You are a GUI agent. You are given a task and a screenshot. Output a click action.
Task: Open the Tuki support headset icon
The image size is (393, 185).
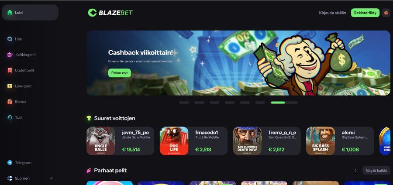[x=10, y=117]
